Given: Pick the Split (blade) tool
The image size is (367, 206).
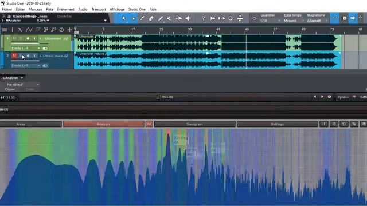Looking at the screenshot, I should 142,18.
